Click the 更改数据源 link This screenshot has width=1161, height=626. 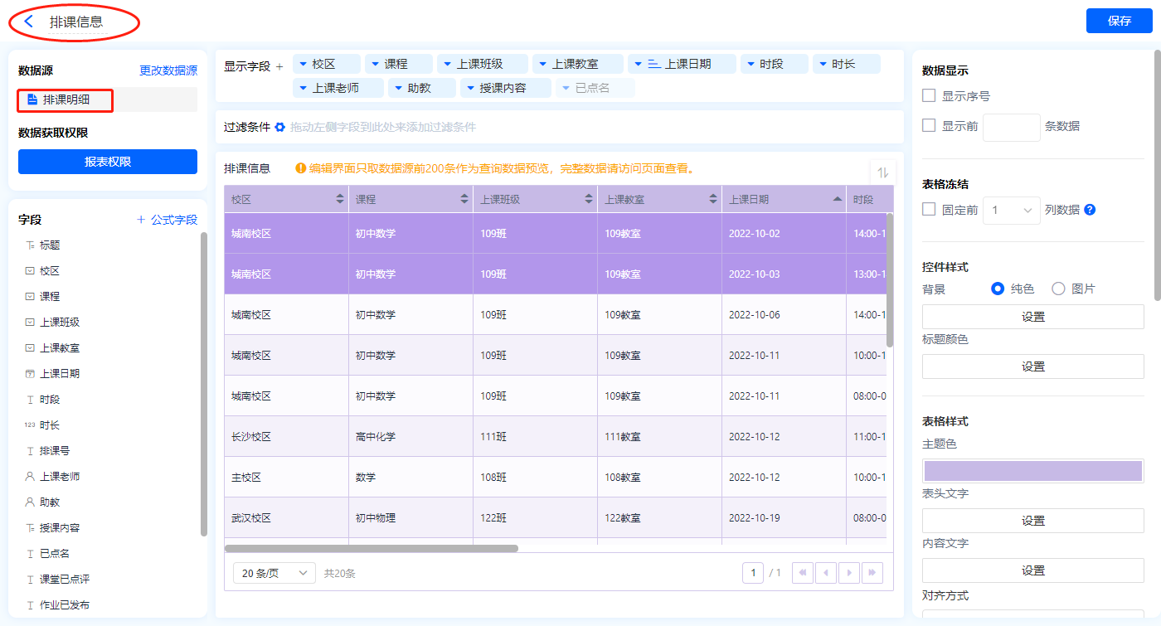[x=168, y=71]
